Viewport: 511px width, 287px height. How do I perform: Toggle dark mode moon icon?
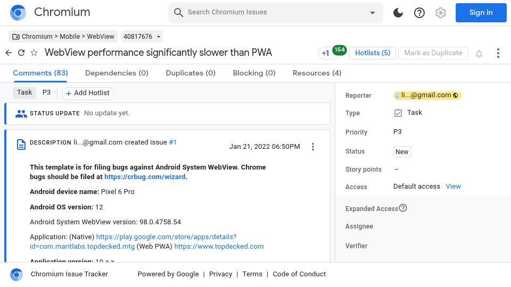click(398, 13)
